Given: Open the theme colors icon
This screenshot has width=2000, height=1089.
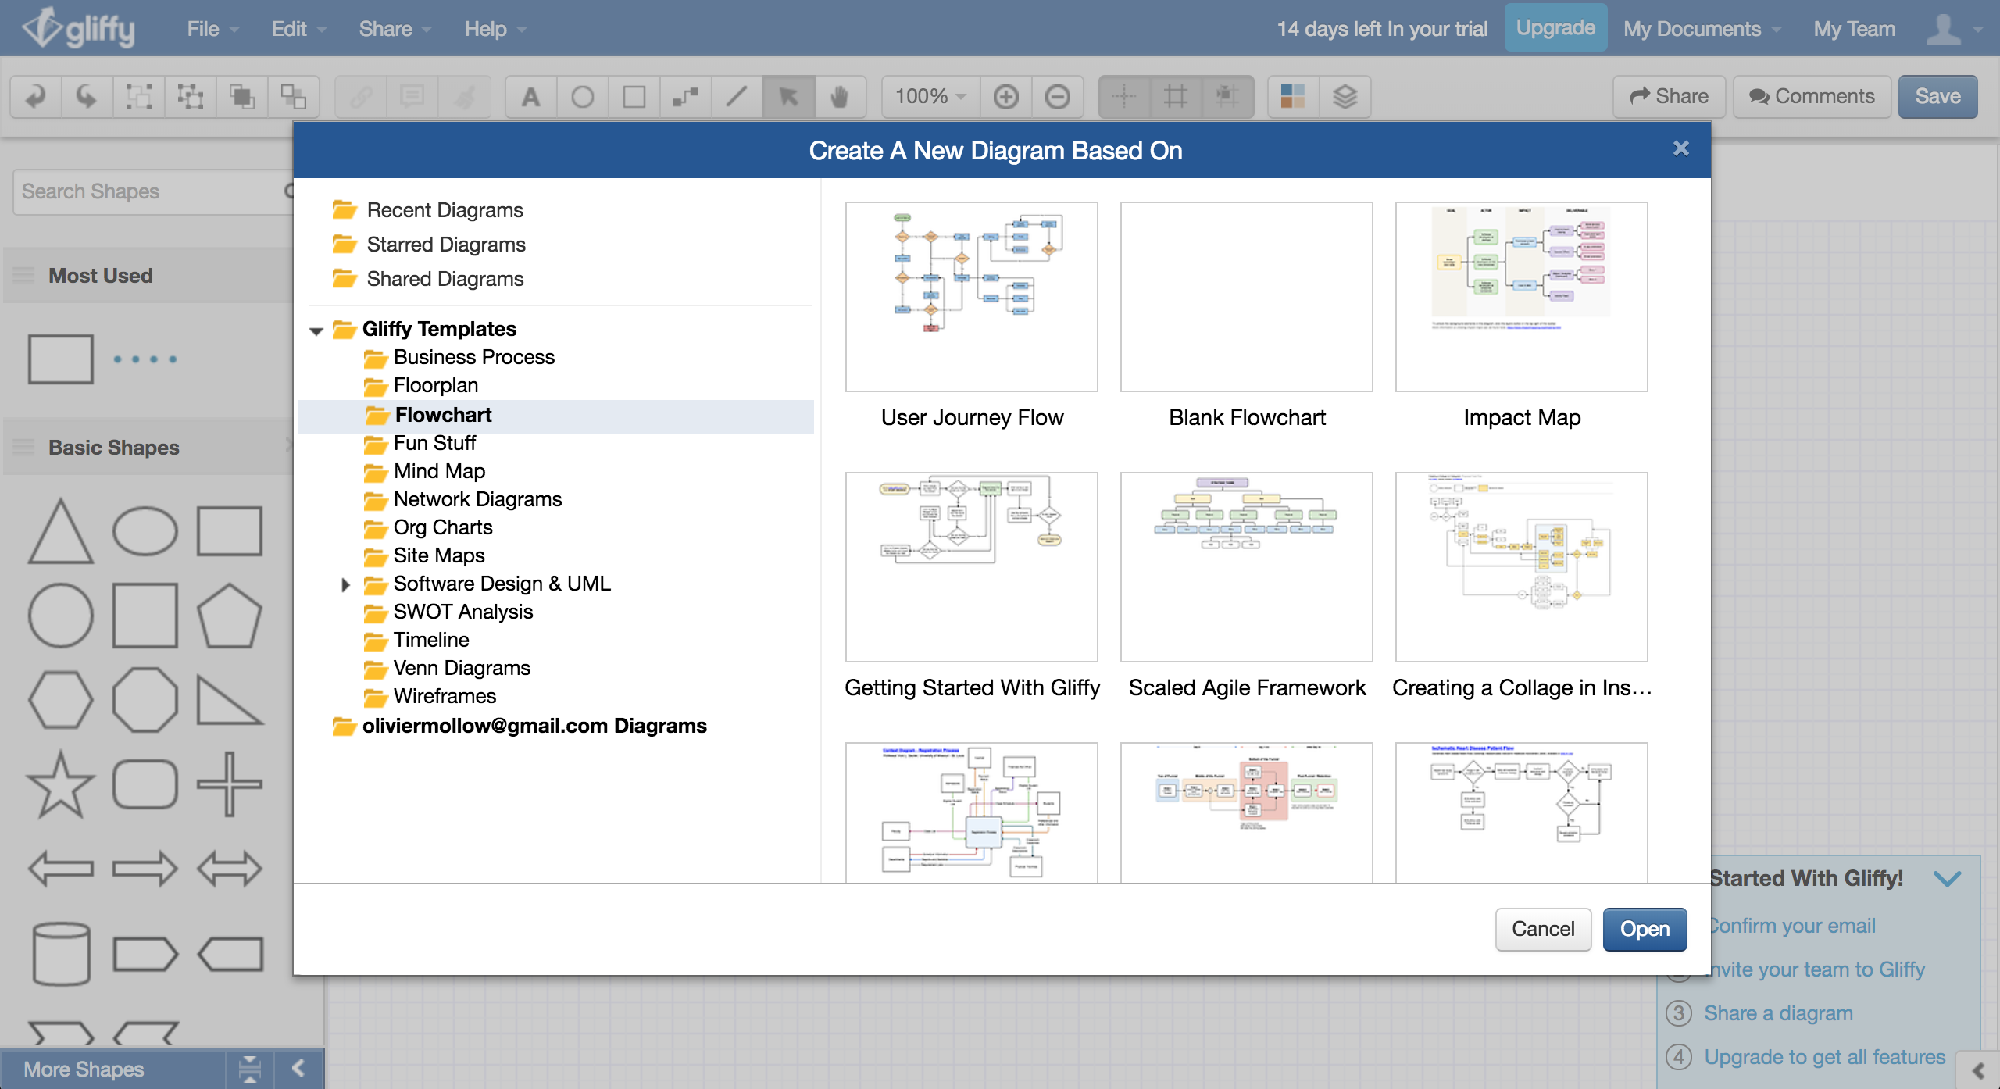Looking at the screenshot, I should (x=1293, y=97).
